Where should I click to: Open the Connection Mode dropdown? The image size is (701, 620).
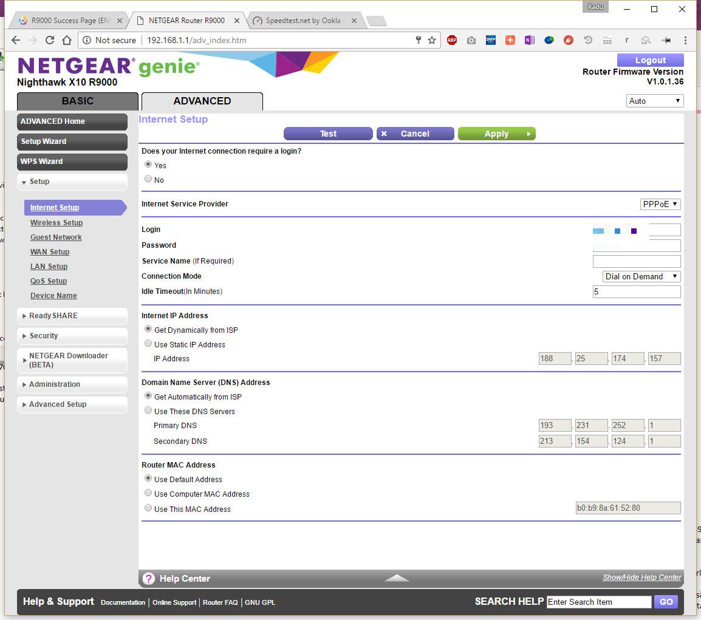point(641,277)
